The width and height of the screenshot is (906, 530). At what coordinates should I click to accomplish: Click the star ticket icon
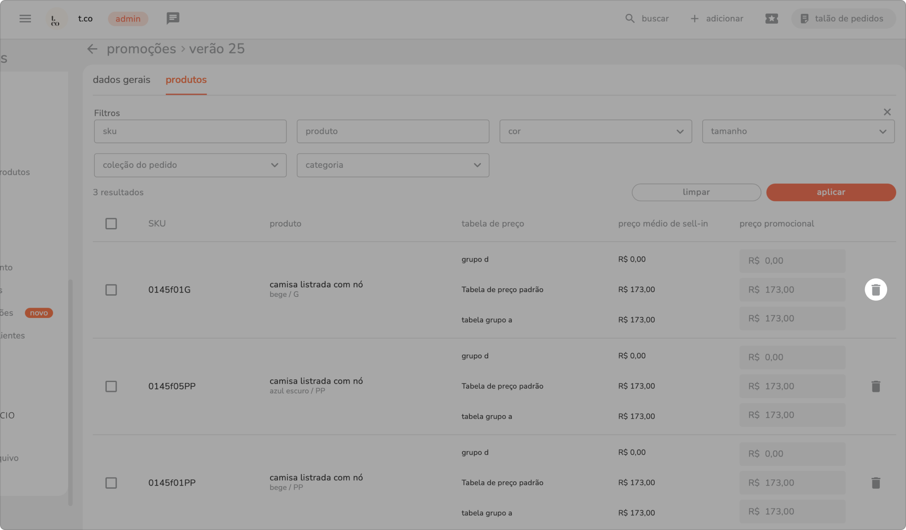[771, 18]
